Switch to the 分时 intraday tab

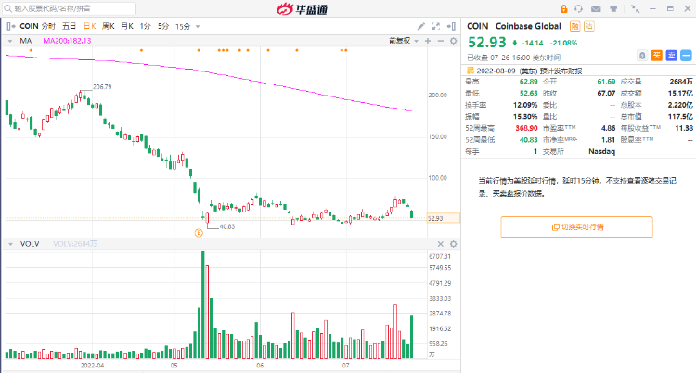point(49,27)
